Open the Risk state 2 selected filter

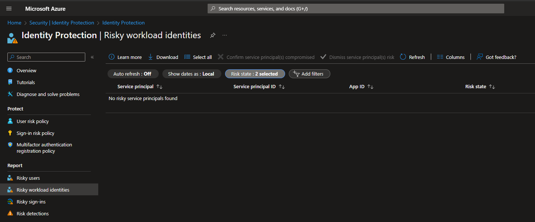[x=255, y=74]
